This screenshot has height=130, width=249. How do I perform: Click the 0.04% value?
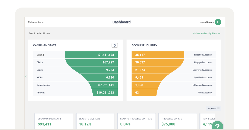click(125, 124)
